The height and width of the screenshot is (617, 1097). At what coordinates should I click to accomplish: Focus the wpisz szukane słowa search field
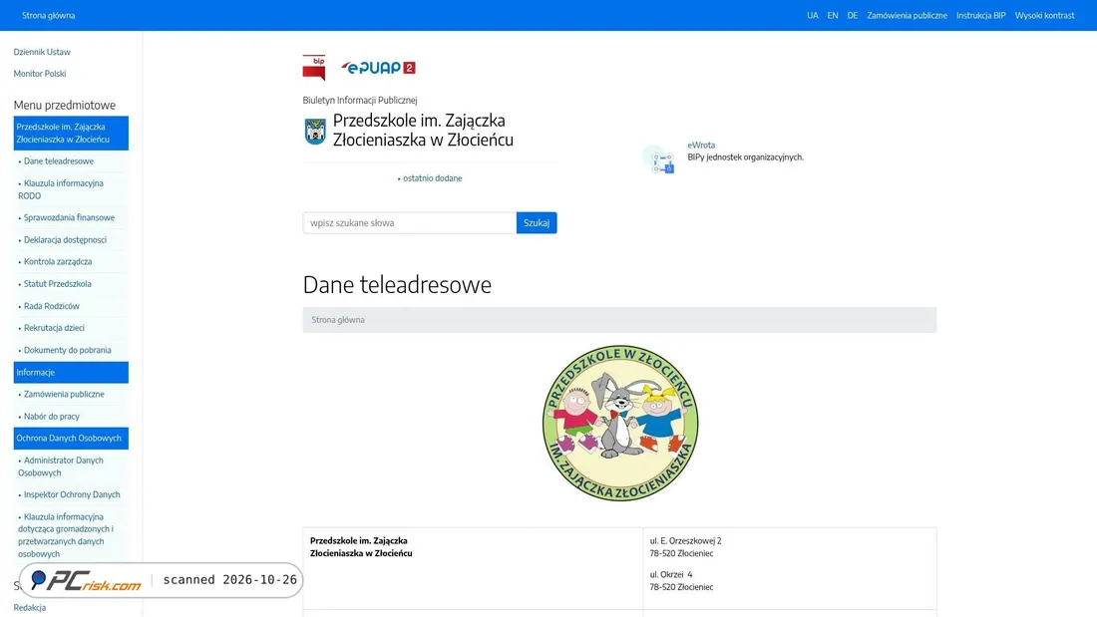coord(409,223)
